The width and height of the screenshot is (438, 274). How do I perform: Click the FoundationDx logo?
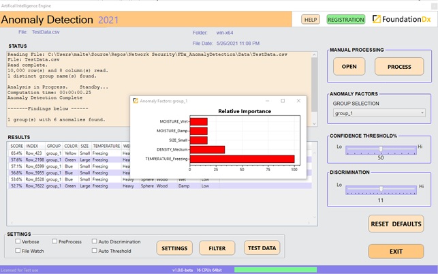pyautogui.click(x=402, y=19)
